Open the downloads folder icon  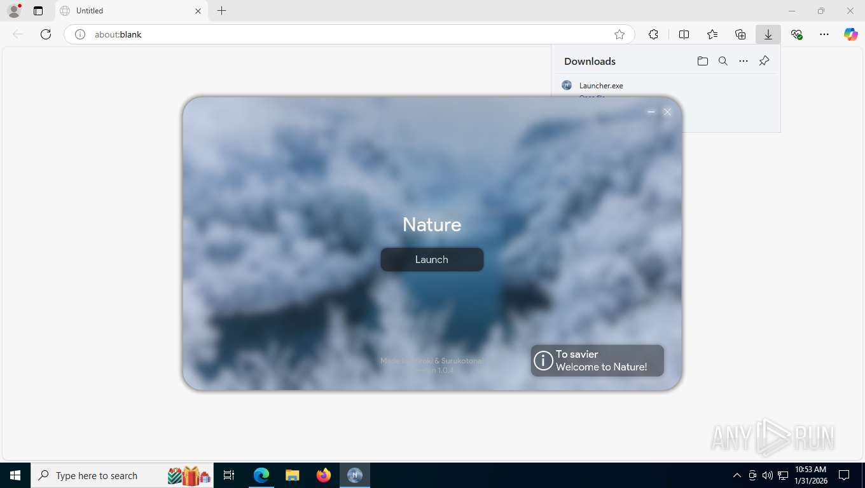(702, 61)
